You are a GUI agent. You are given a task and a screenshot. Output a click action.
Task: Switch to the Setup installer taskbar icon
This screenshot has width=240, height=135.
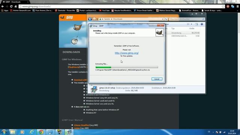69,132
